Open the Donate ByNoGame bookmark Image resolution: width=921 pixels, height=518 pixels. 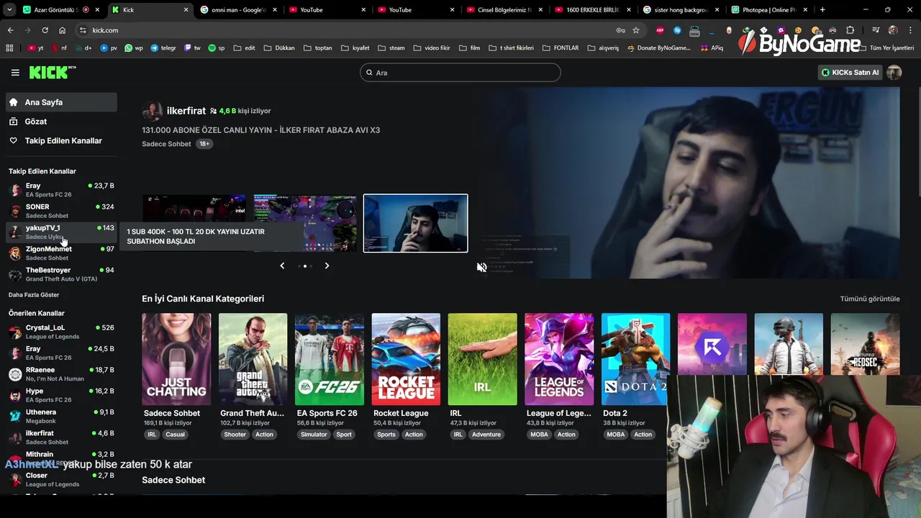[658, 48]
